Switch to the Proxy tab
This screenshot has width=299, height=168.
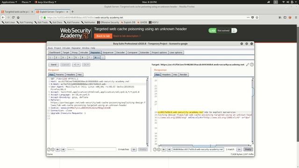[75, 53]
